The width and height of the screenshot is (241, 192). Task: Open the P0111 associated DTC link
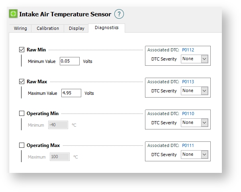point(188,145)
